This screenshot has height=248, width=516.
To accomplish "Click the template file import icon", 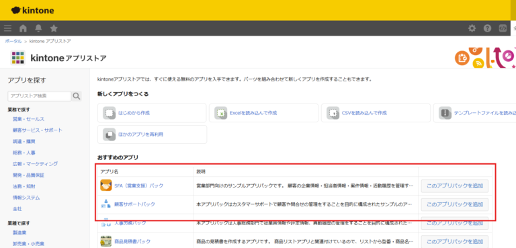I will tap(445, 113).
